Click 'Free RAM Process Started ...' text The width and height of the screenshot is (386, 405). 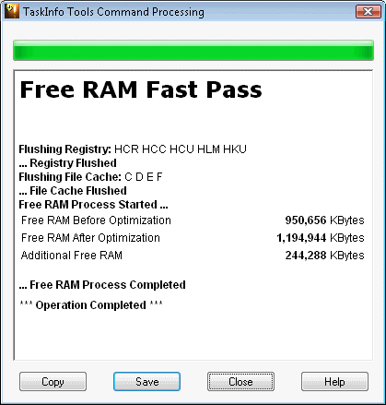tap(93, 205)
